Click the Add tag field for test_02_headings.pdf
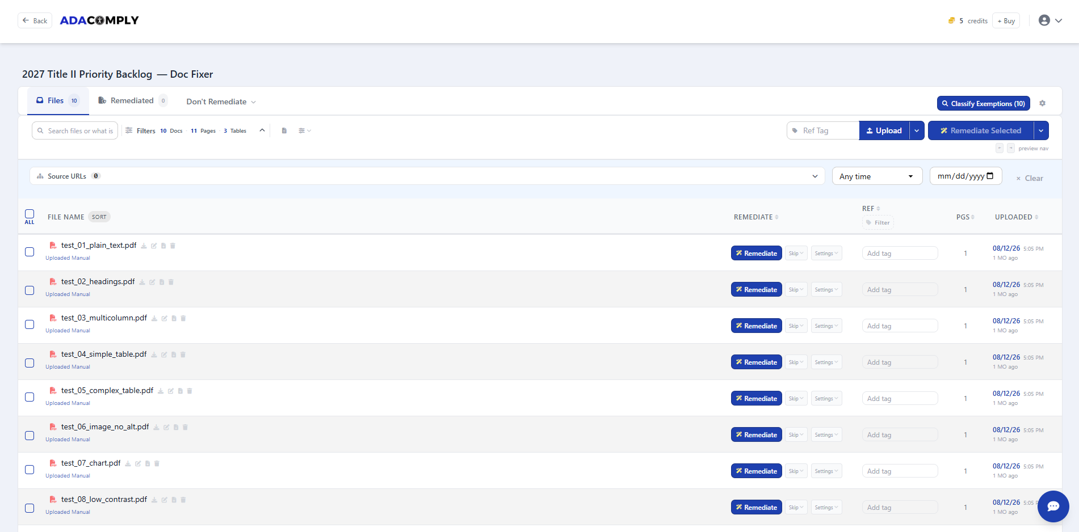The height and width of the screenshot is (532, 1079). point(900,289)
